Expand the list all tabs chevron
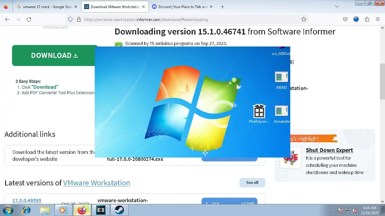 337,7
